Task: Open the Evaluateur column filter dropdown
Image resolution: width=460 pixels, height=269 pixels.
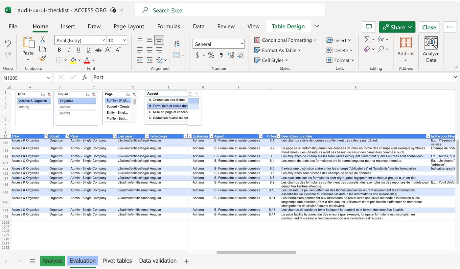Action: (211, 136)
